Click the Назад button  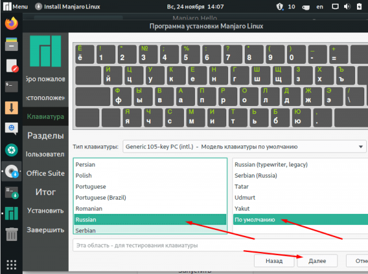(x=274, y=261)
